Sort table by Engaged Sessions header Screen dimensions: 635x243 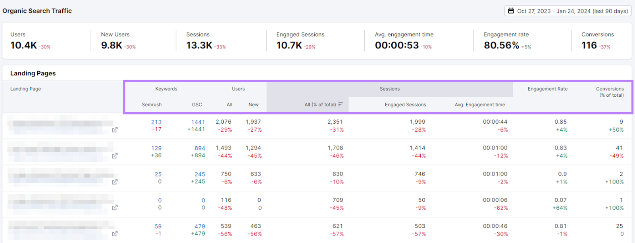click(x=405, y=105)
